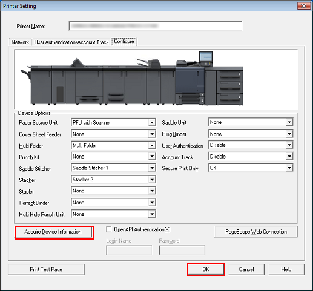Click the Print Test Page button

pos(46,269)
